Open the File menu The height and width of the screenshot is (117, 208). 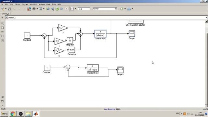(2, 4)
